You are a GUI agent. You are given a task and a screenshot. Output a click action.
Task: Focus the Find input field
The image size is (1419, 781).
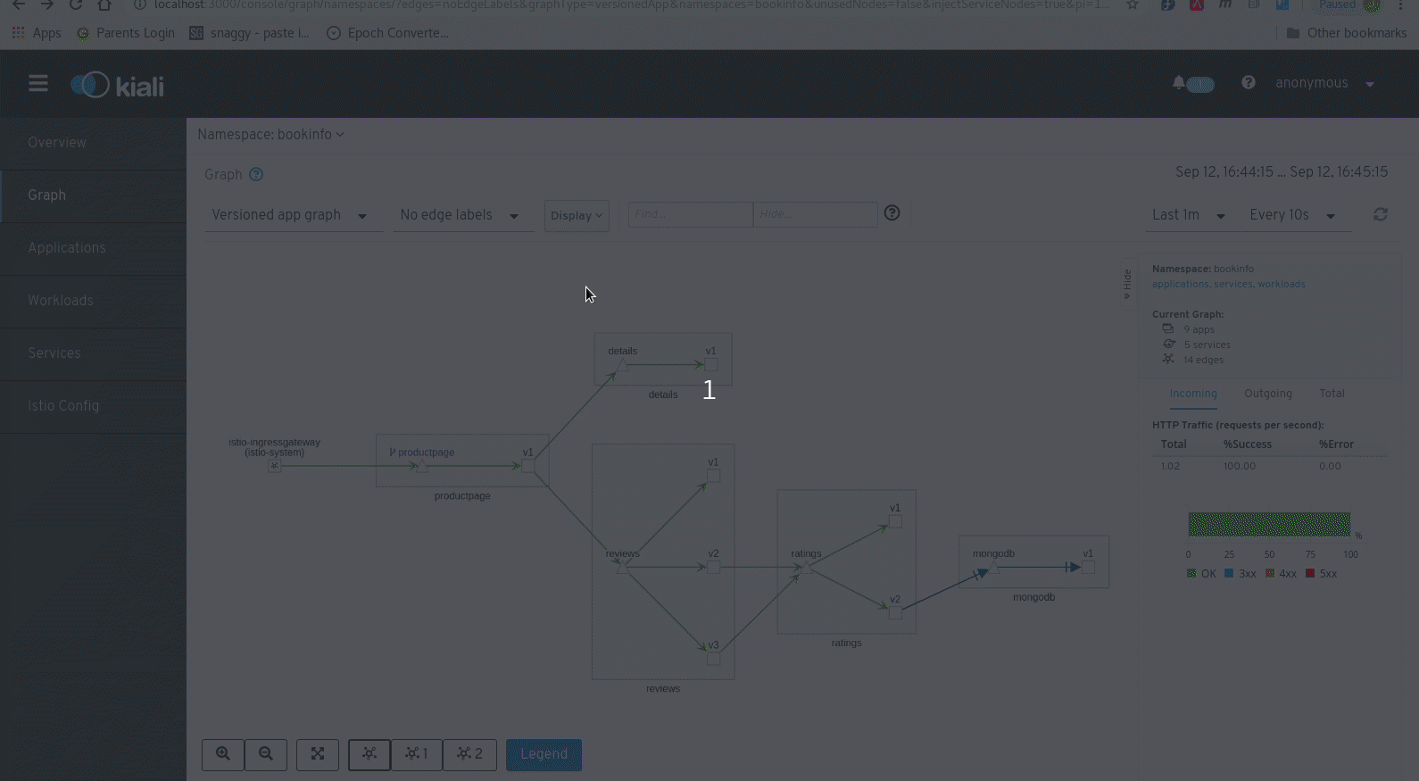pyautogui.click(x=691, y=215)
